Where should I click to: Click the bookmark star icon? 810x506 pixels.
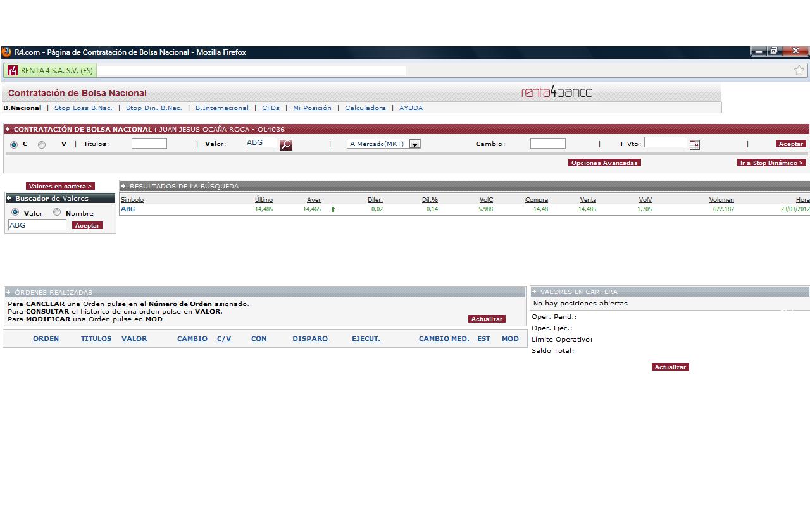799,70
